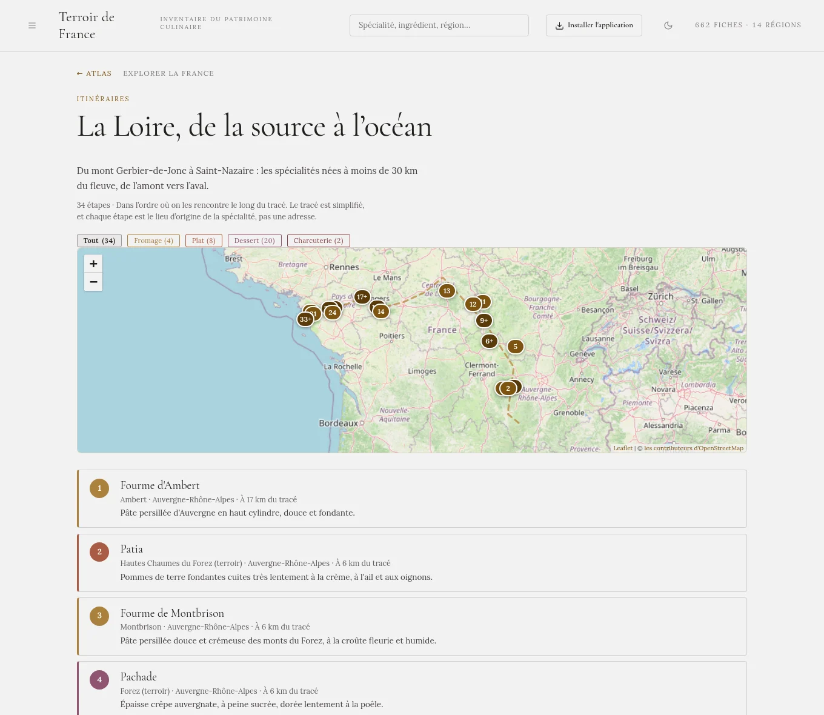The height and width of the screenshot is (715, 824).
Task: Open OpenStreetMap contributors link
Action: [x=694, y=448]
